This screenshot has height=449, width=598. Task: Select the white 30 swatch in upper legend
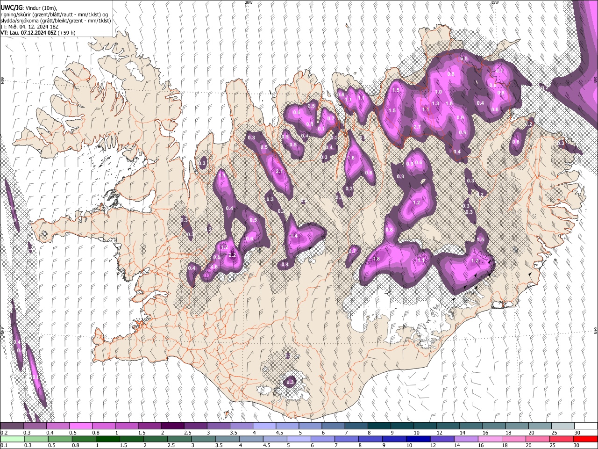(x=585, y=426)
